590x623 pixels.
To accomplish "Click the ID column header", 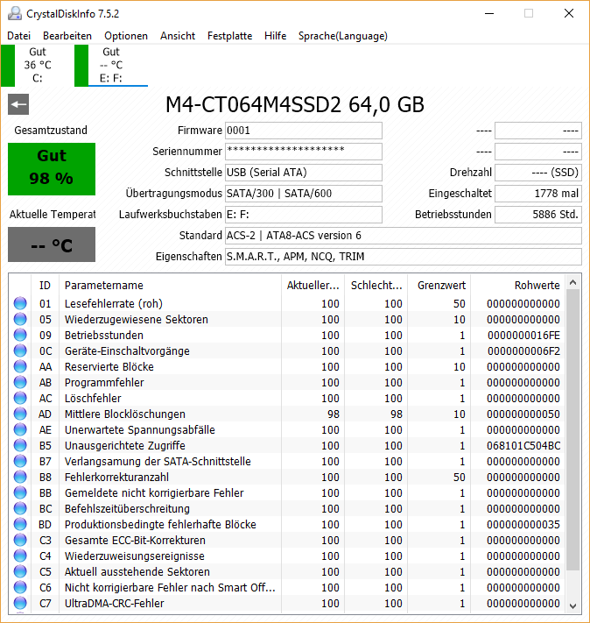I will click(x=45, y=286).
